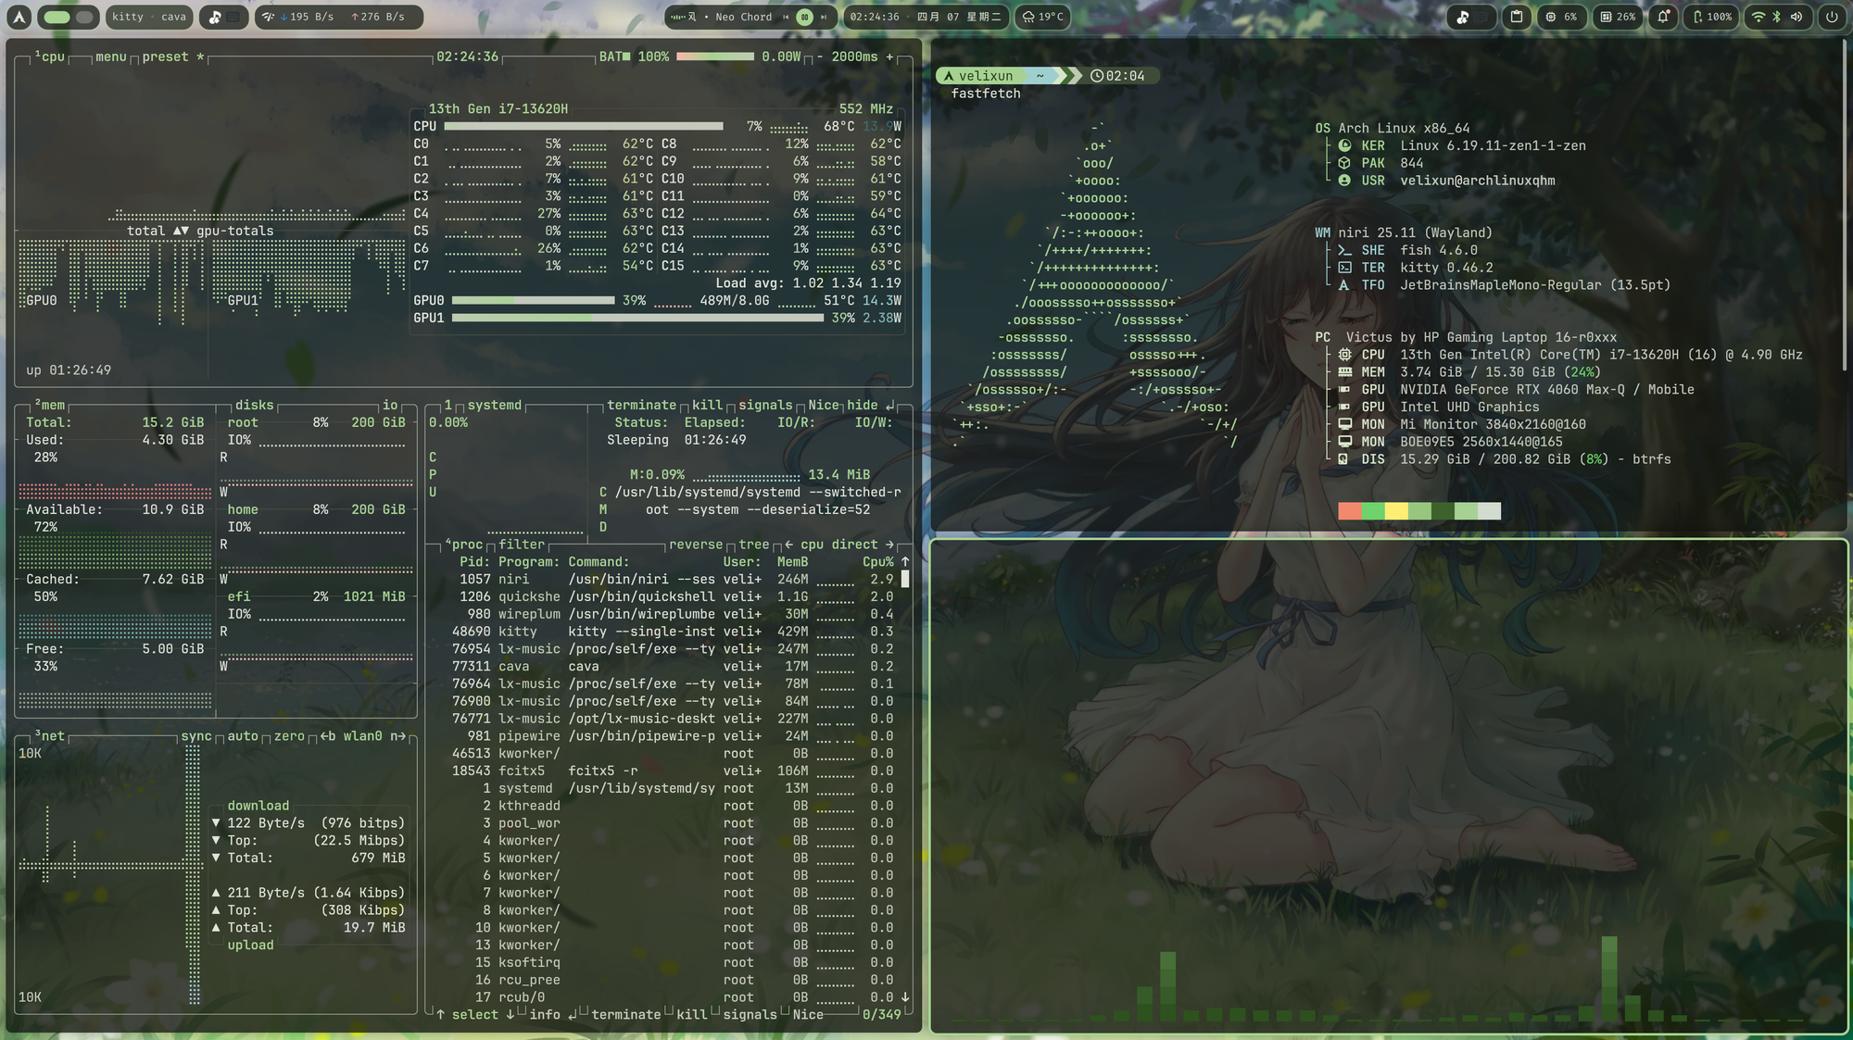Click terminate in the proc footer
1853x1040 pixels.
click(x=626, y=1015)
